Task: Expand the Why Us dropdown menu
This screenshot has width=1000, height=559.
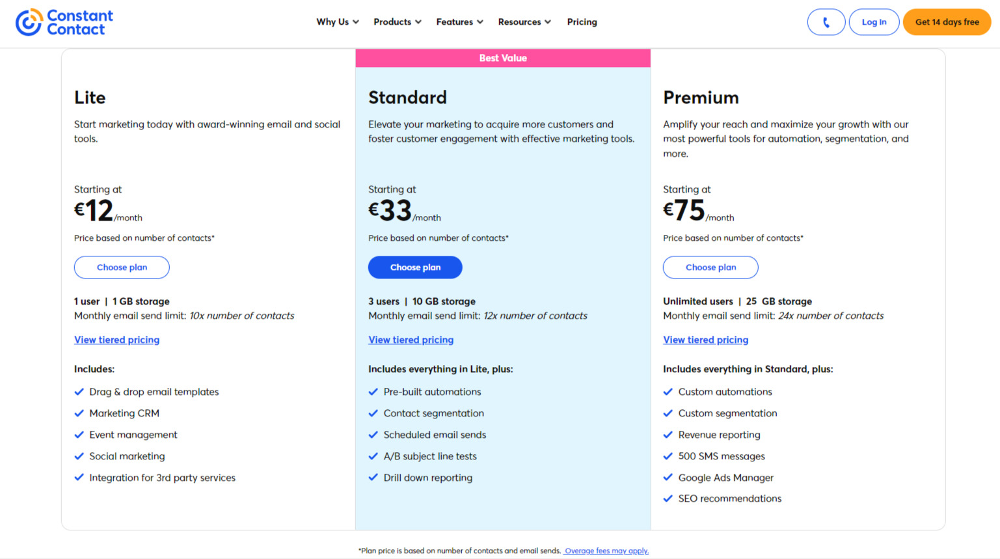Action: tap(338, 22)
